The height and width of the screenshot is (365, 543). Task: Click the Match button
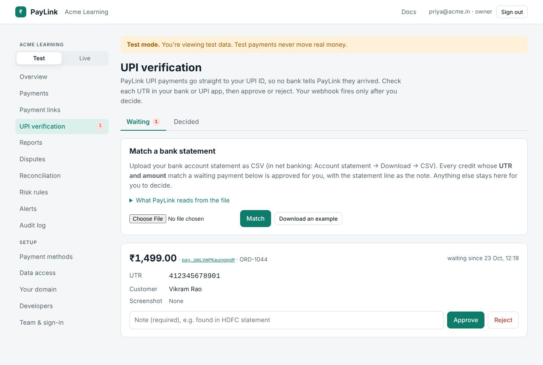255,219
